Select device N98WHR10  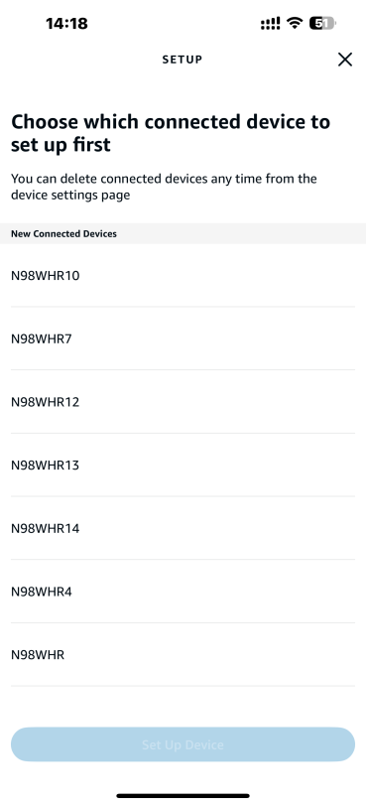click(183, 276)
